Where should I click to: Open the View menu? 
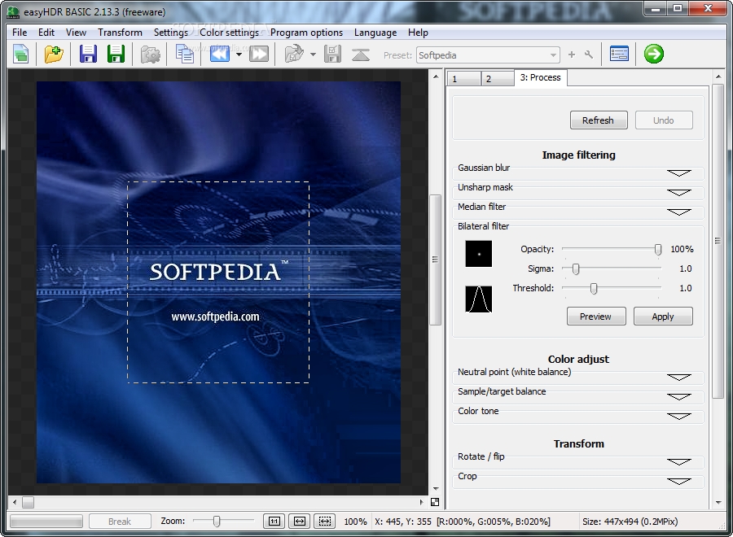[76, 33]
